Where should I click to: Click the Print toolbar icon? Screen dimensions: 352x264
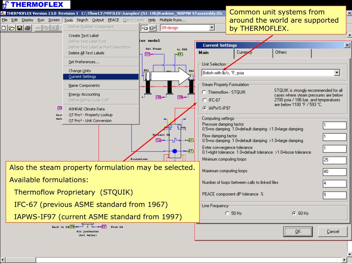(27, 28)
